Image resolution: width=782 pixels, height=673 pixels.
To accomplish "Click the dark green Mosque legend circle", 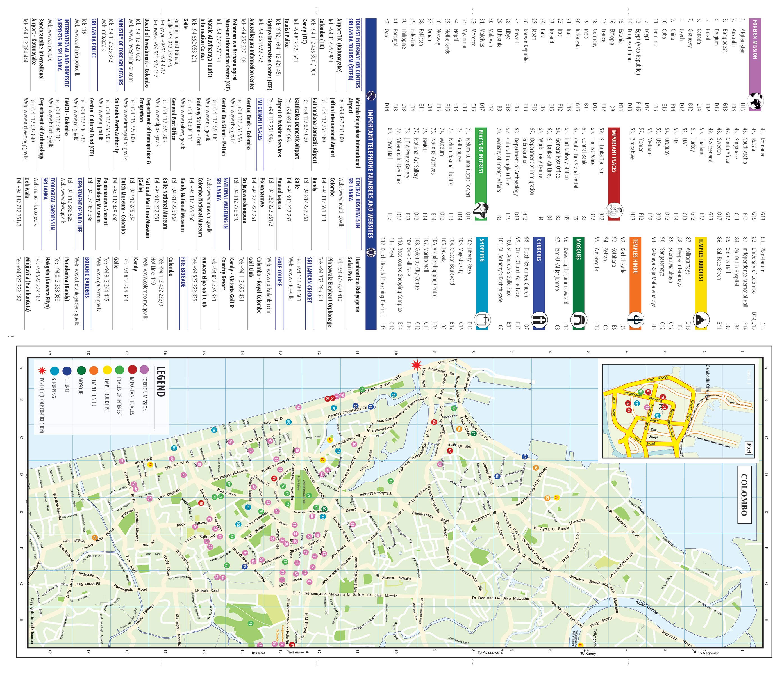I will click(x=81, y=371).
